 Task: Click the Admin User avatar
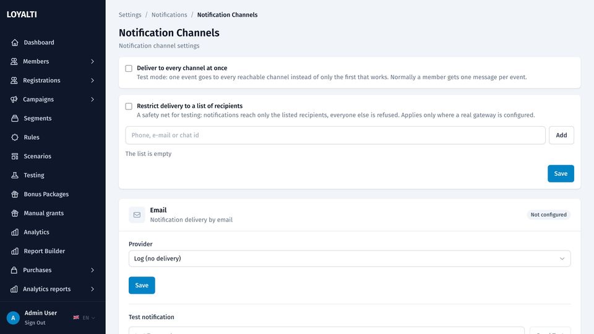[13, 318]
